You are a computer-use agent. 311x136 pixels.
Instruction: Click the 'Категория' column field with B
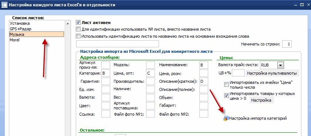point(105,73)
